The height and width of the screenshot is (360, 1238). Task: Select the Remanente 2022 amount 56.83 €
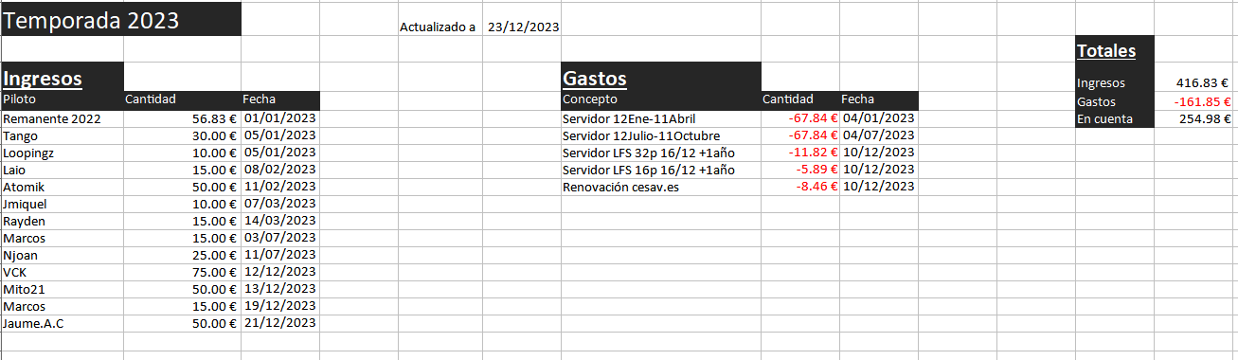tap(182, 118)
